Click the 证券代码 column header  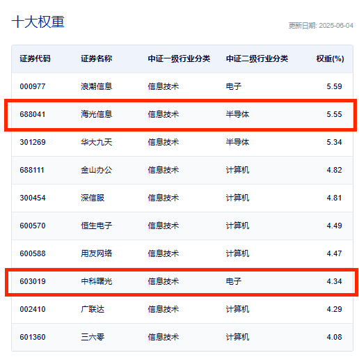point(35,58)
